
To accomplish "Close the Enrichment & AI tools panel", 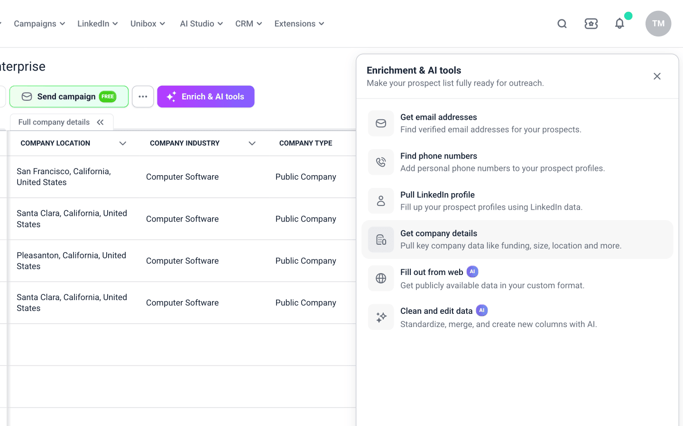I will (657, 76).
